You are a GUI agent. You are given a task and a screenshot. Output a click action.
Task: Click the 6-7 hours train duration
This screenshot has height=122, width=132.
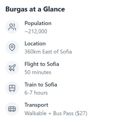coord(36,93)
